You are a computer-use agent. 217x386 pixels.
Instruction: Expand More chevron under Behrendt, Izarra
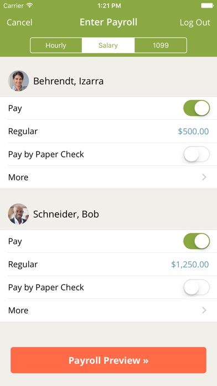click(204, 177)
